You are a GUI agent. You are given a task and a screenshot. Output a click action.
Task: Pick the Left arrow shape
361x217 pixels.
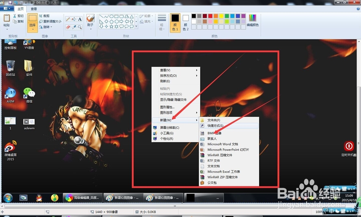tap(127, 22)
